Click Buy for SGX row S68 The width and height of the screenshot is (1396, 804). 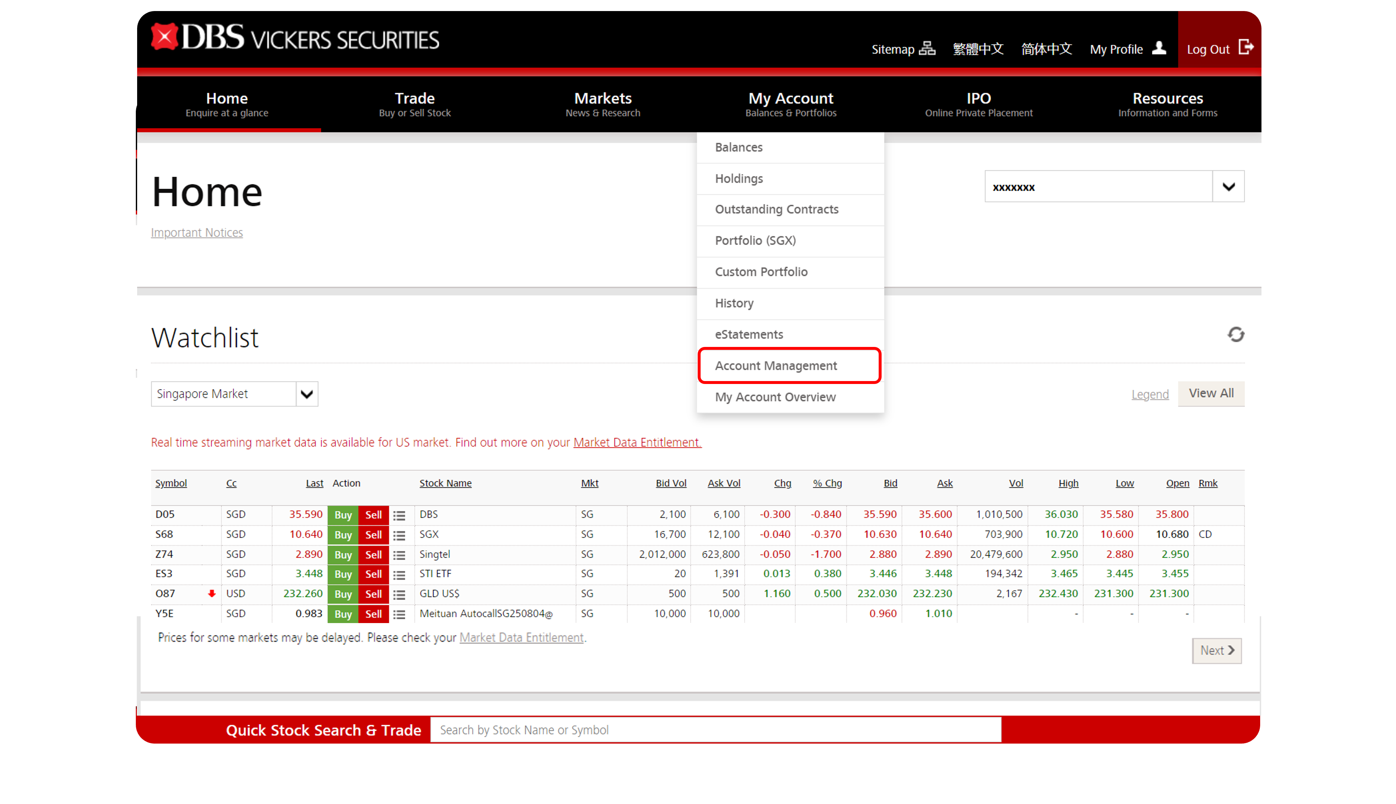[x=343, y=535]
